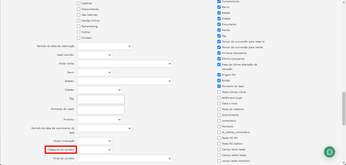
Task: Uncheck the Tag column checkbox
Action: coord(219,36)
